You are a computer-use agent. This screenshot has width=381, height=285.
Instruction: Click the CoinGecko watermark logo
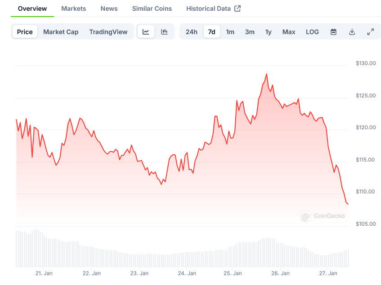(306, 216)
